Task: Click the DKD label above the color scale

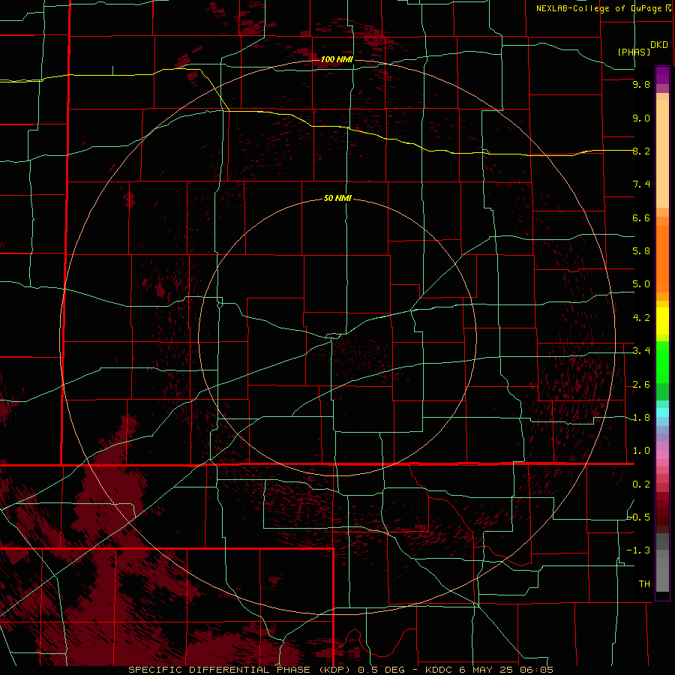Action: tap(659, 45)
